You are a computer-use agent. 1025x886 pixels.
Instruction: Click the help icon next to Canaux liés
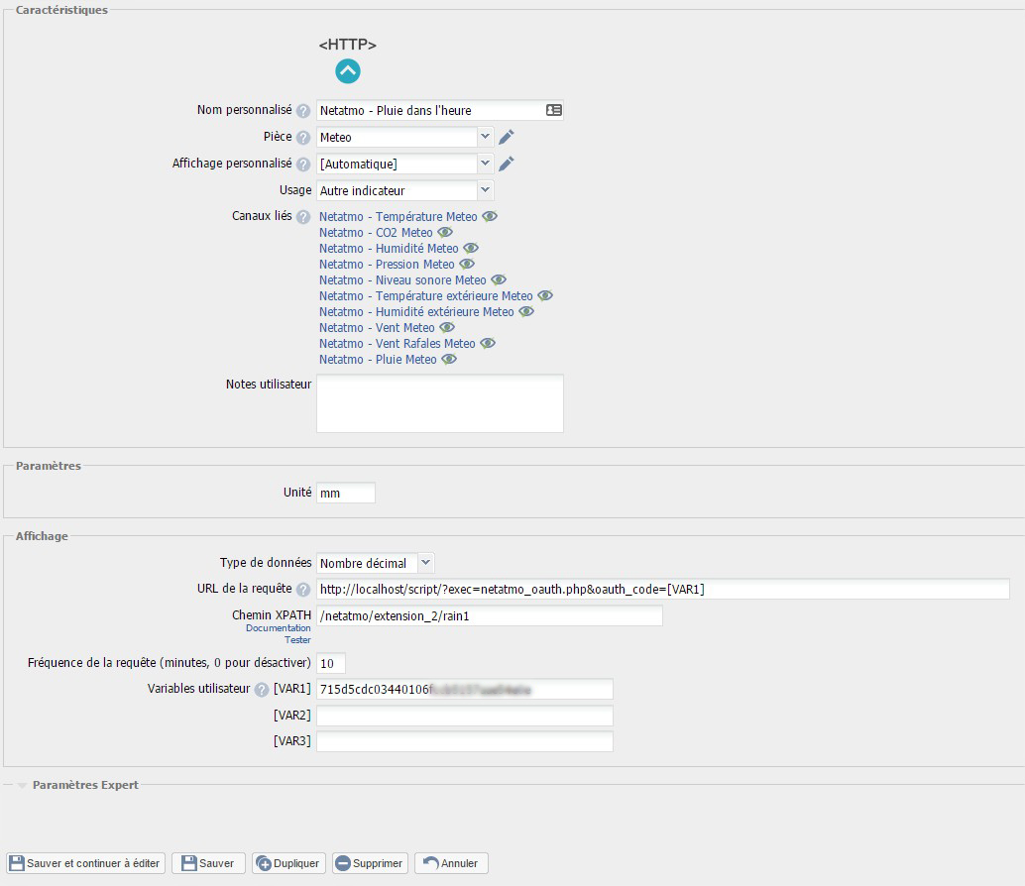303,217
